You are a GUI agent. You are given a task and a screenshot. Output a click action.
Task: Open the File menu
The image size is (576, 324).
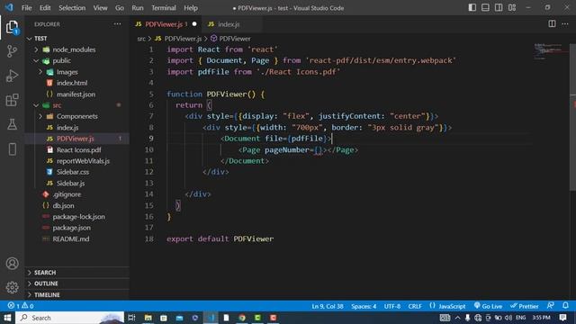pyautogui.click(x=26, y=8)
